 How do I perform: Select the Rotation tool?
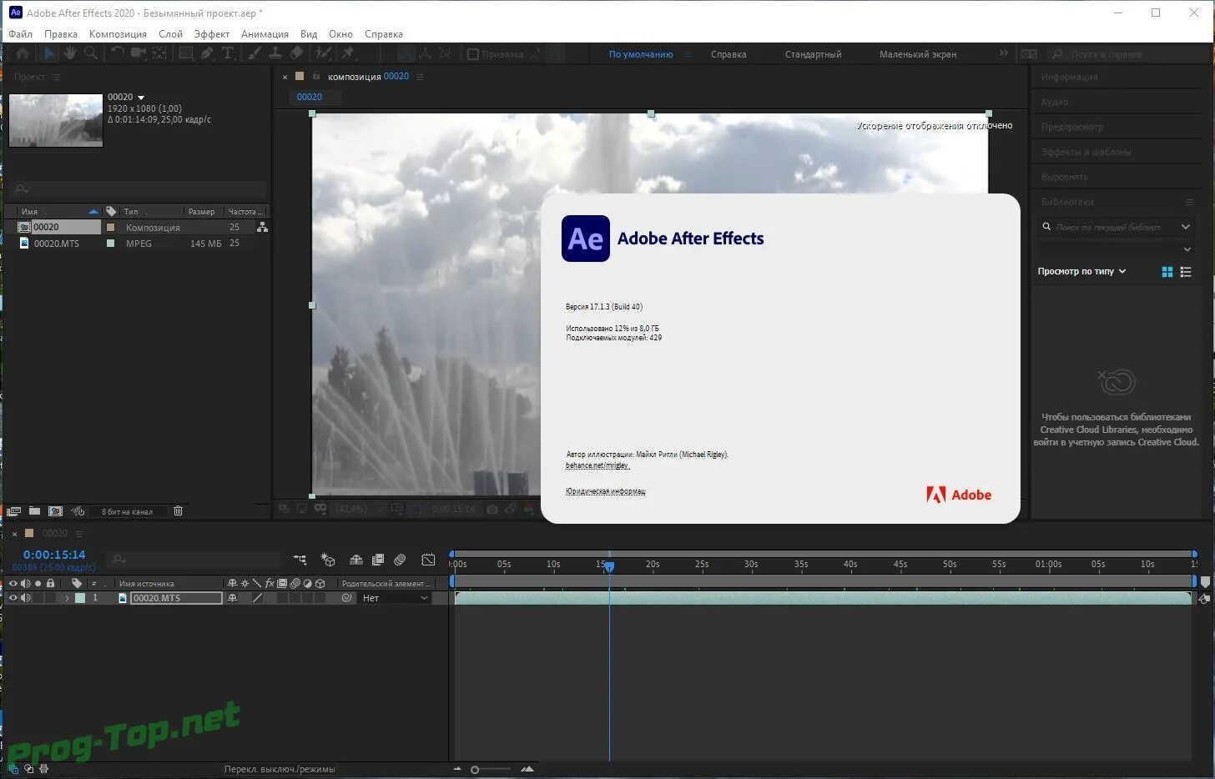coord(117,53)
